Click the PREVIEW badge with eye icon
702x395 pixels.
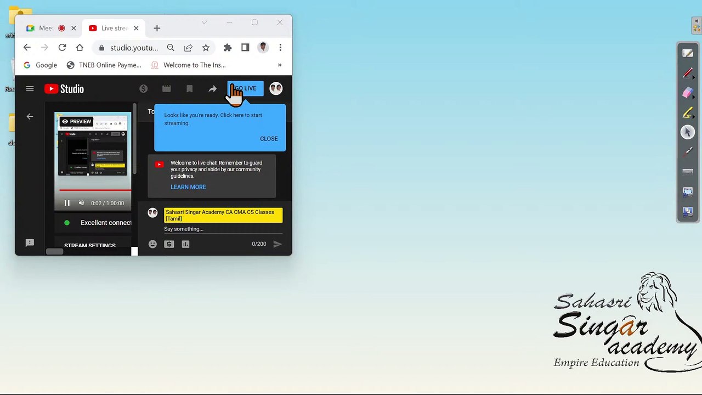(x=76, y=122)
